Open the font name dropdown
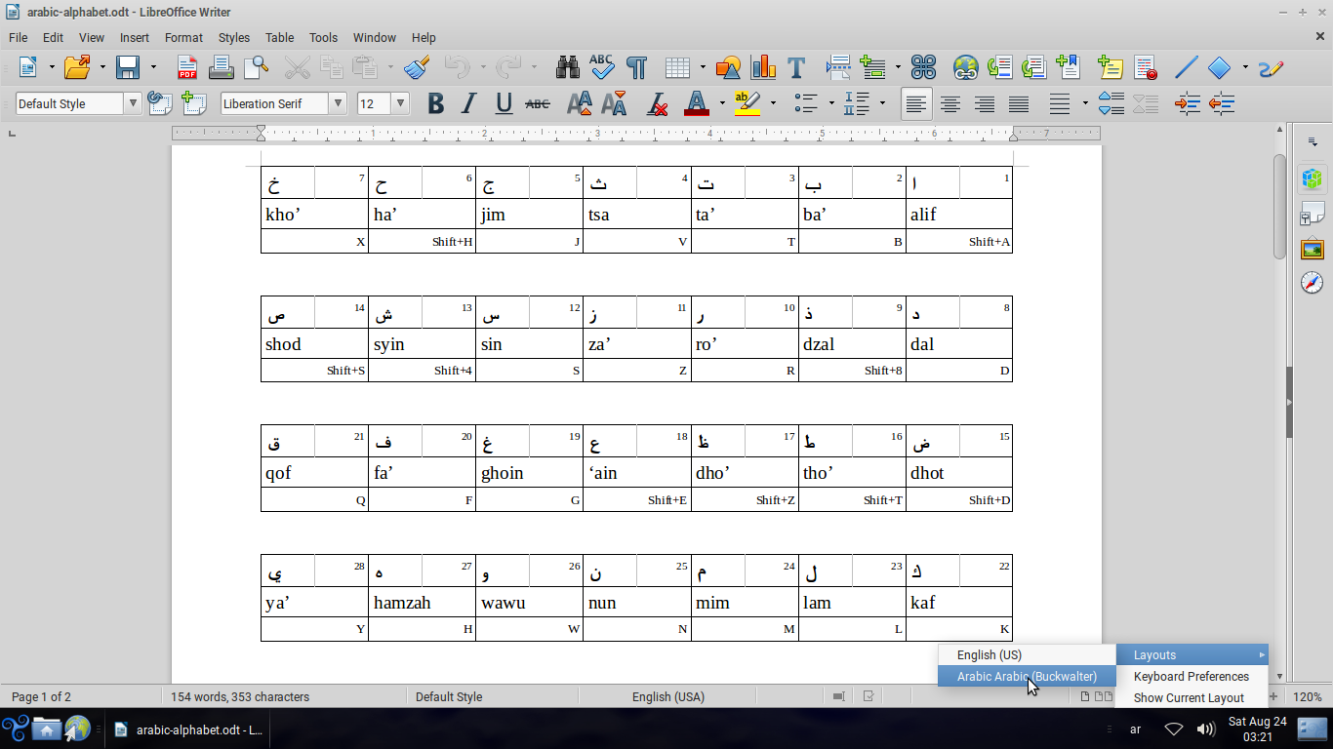Image resolution: width=1333 pixels, height=749 pixels. [339, 103]
